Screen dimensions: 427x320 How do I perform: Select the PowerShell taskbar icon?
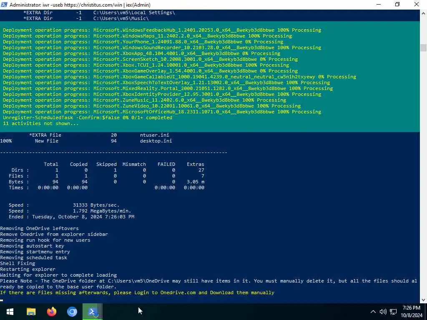click(93, 312)
